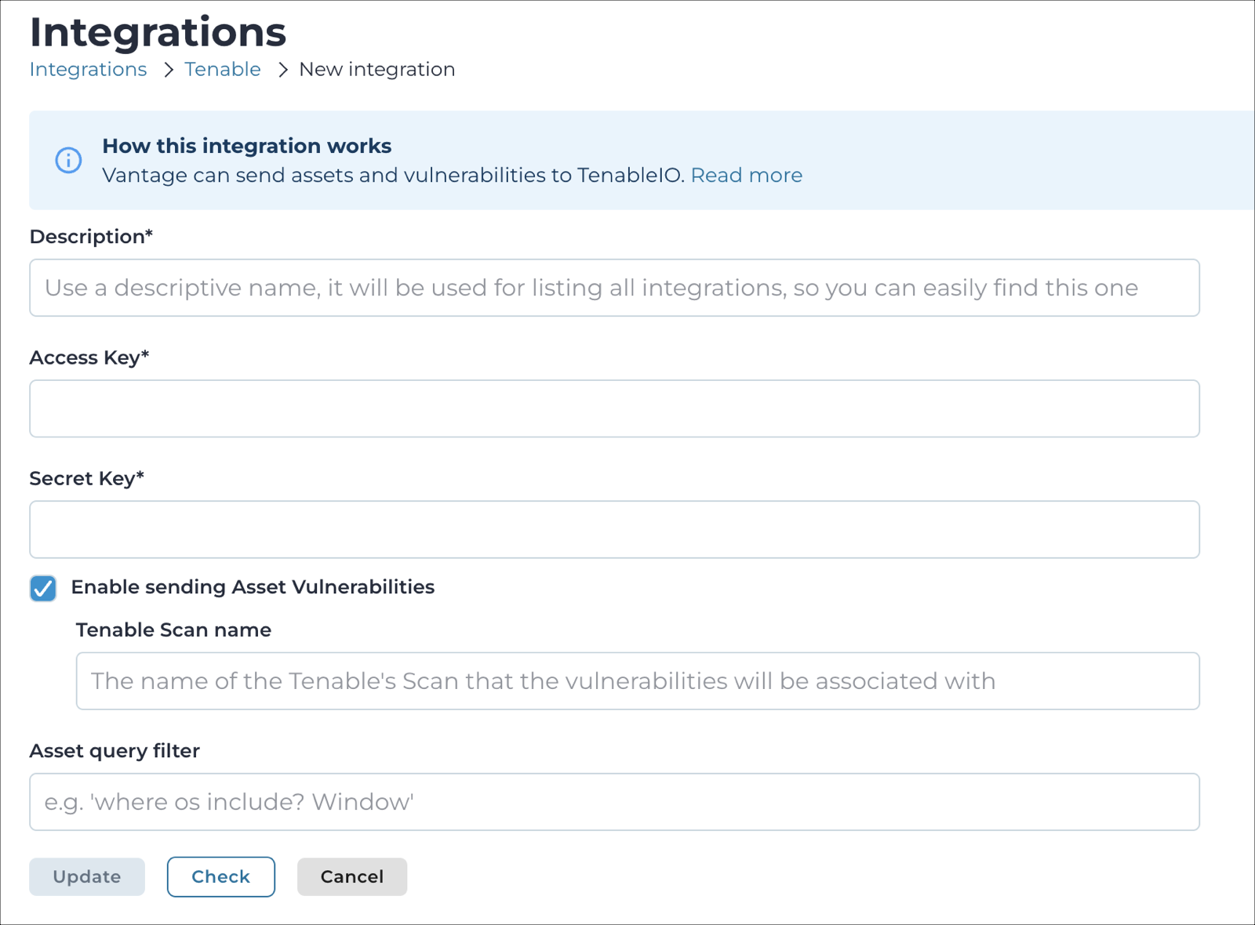Click the Check button

coord(221,876)
